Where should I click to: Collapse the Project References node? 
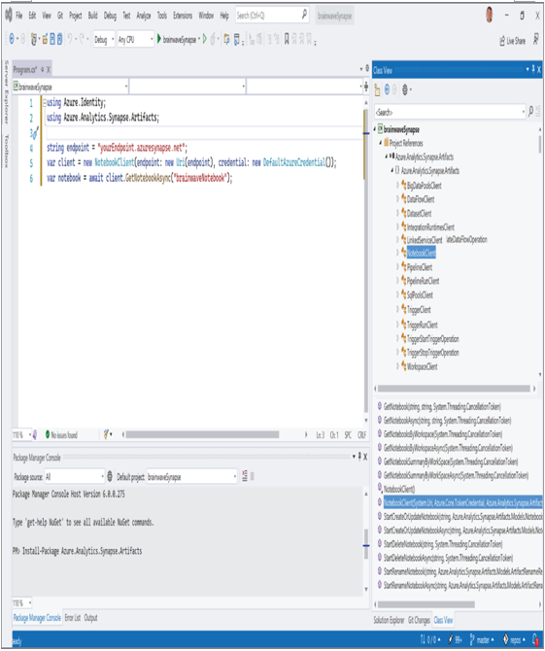click(x=381, y=143)
